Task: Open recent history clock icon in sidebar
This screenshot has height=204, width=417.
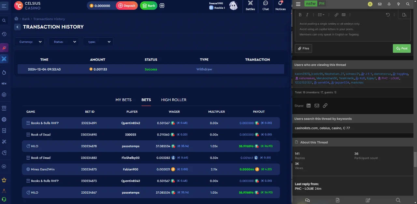Action: (x=4, y=34)
